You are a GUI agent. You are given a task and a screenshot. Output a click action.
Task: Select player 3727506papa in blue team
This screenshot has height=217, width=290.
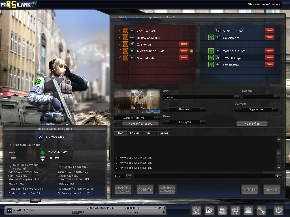232,58
